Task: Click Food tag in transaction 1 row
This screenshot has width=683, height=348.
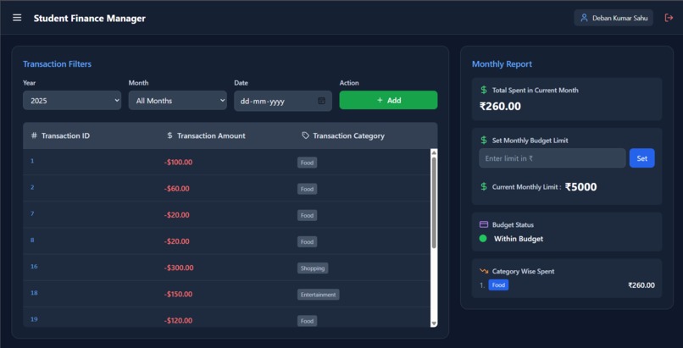Action: click(307, 163)
